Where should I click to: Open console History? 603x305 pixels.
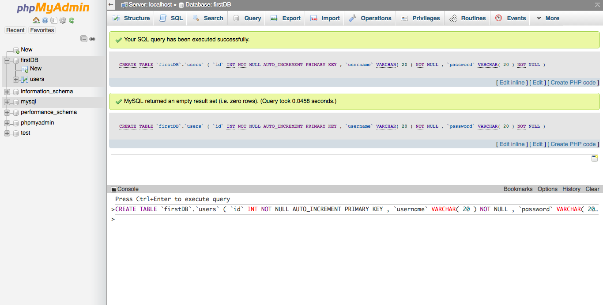pos(571,189)
